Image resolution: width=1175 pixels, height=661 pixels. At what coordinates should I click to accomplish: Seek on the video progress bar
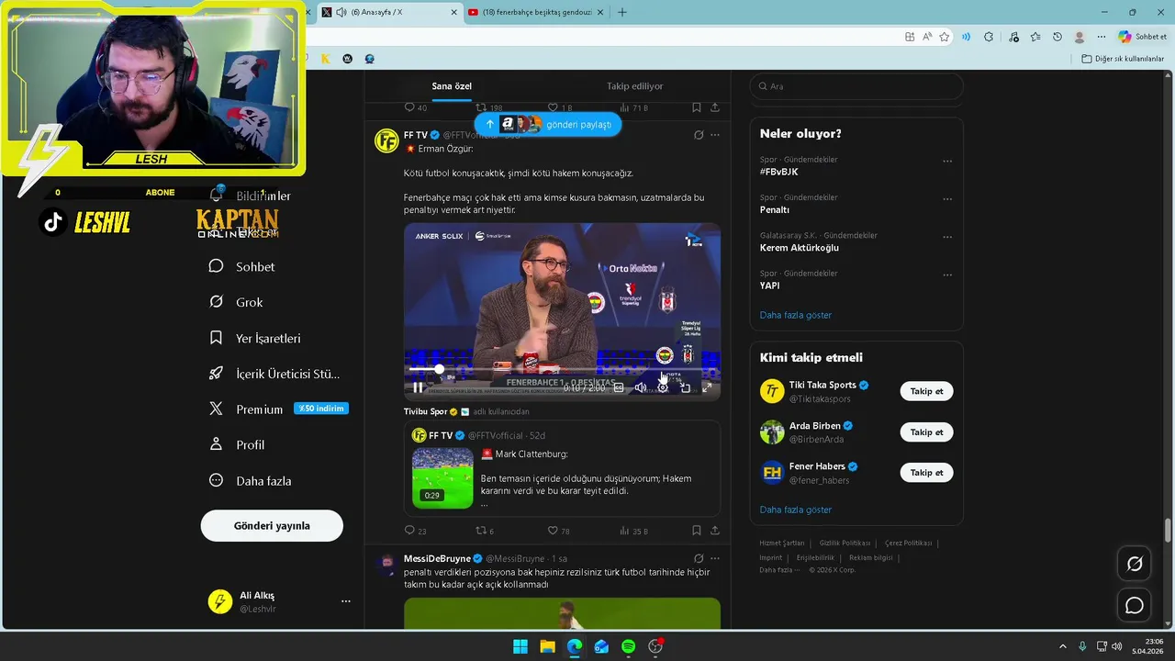[561, 369]
